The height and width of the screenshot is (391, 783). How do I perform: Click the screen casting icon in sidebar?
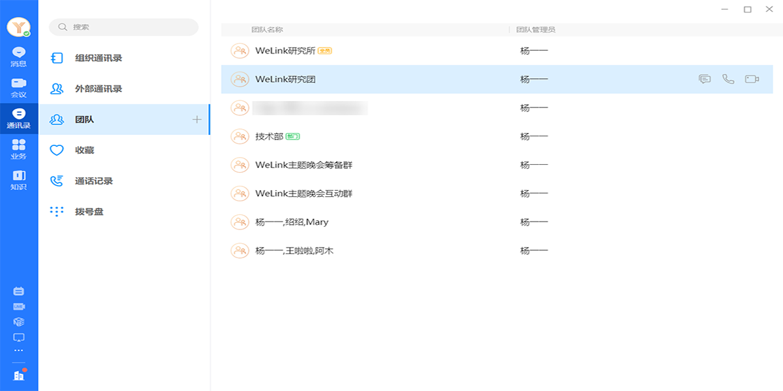click(19, 337)
